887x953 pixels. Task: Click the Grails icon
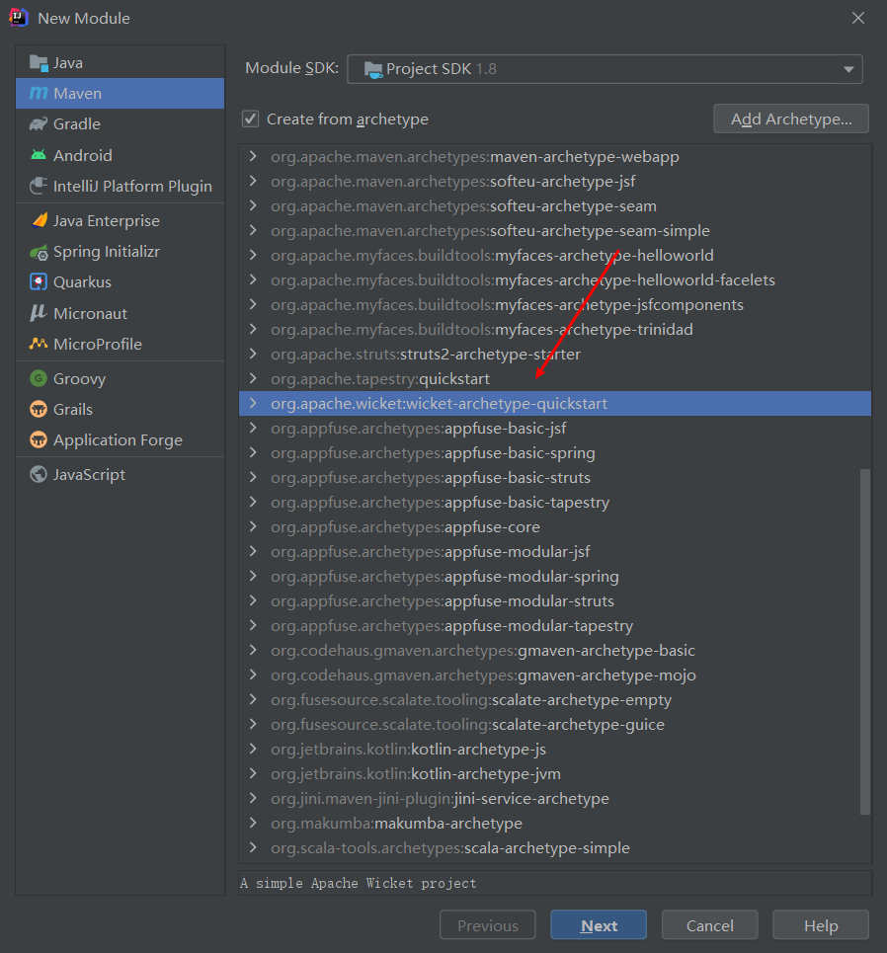[x=39, y=409]
